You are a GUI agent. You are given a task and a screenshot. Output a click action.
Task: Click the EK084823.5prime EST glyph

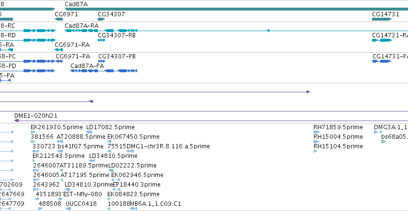pos(108,199)
